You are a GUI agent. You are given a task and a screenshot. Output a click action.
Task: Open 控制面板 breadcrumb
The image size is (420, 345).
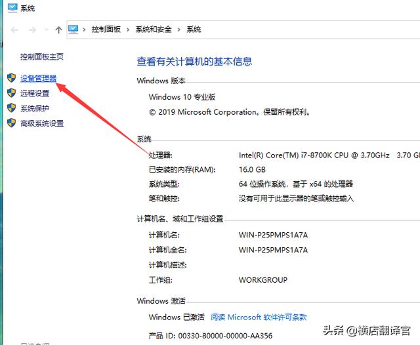[106, 29]
